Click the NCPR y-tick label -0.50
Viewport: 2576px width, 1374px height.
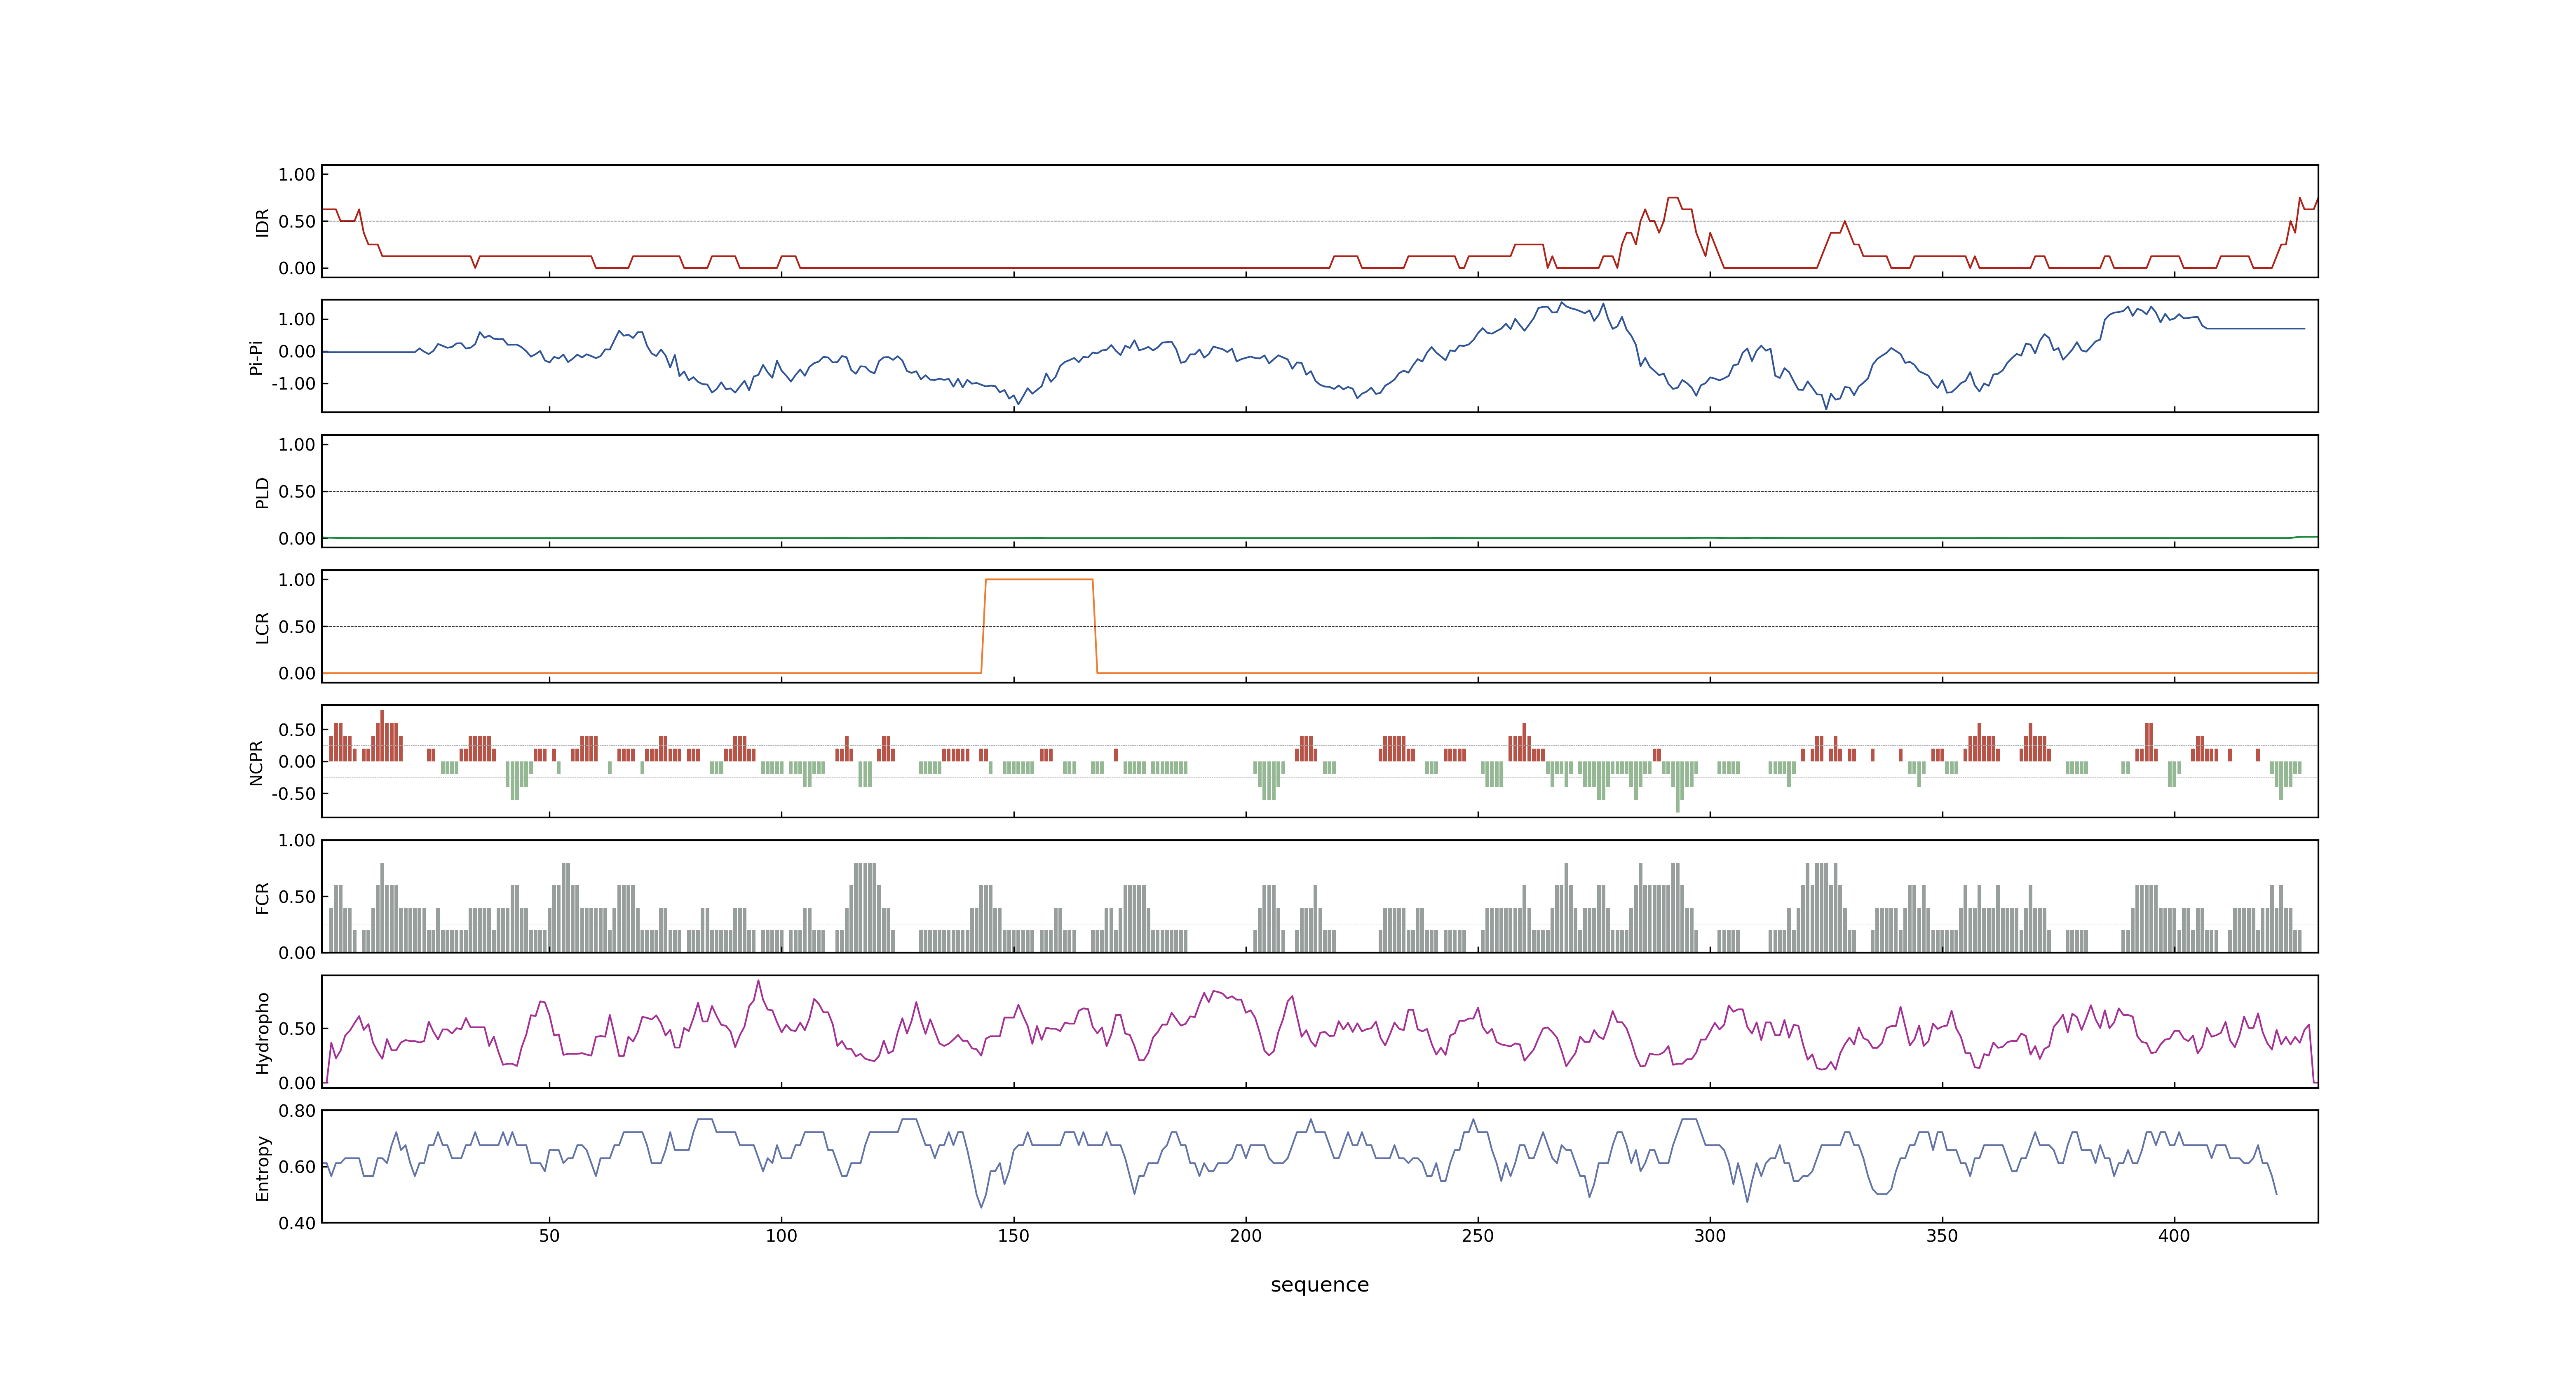click(293, 794)
